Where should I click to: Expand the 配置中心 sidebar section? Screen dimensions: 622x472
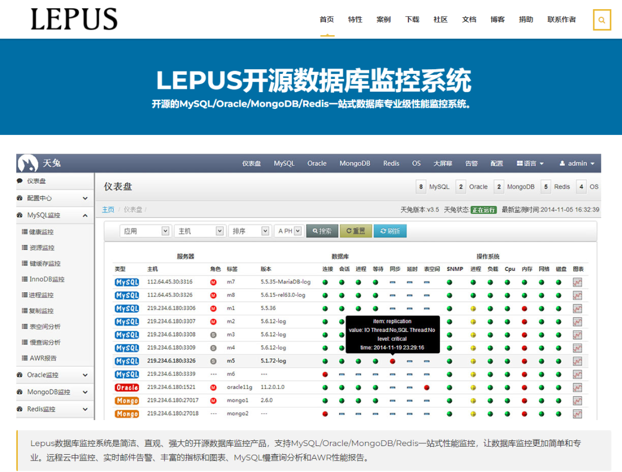point(55,198)
